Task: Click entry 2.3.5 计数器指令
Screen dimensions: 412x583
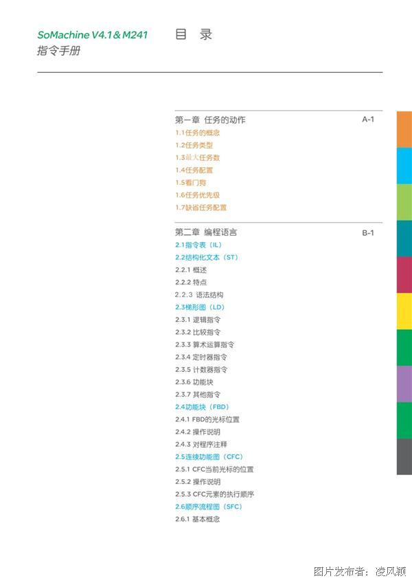Action: pos(201,370)
